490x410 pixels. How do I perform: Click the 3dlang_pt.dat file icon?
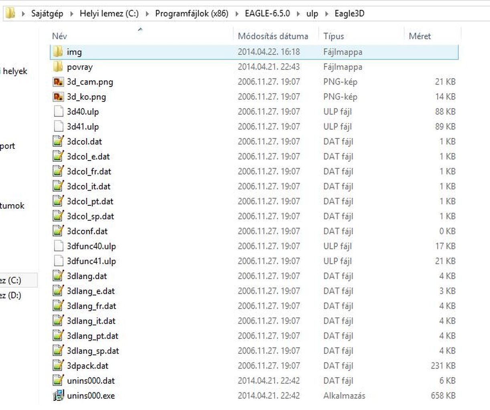(58, 336)
